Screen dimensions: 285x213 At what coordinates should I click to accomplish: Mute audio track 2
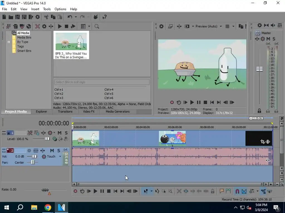pos(52,151)
